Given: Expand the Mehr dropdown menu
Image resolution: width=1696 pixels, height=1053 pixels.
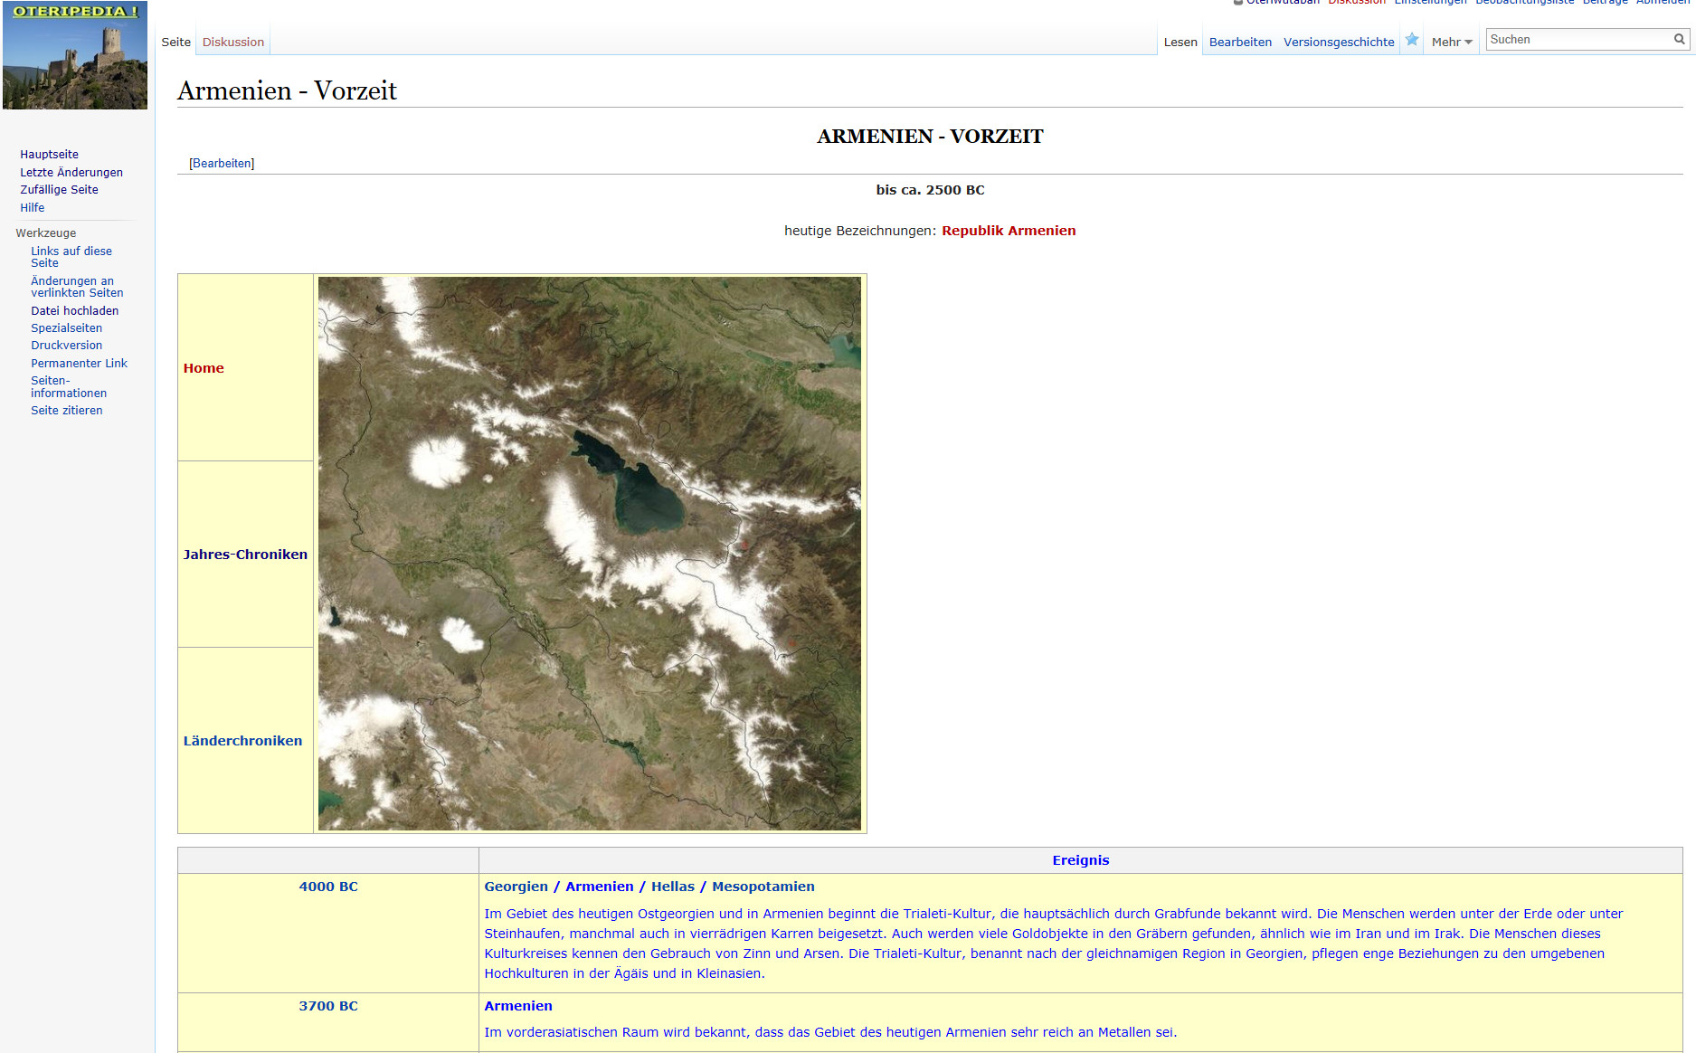Looking at the screenshot, I should pos(1451,43).
